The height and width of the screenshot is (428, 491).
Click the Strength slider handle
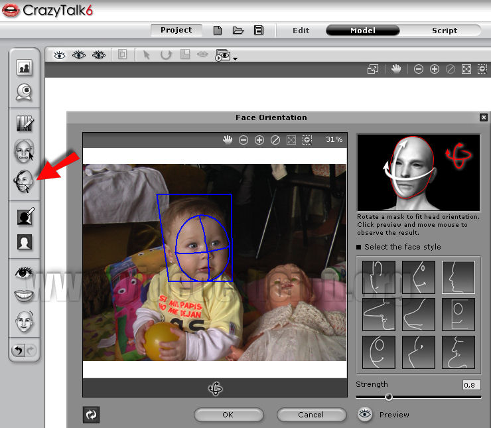(x=389, y=397)
